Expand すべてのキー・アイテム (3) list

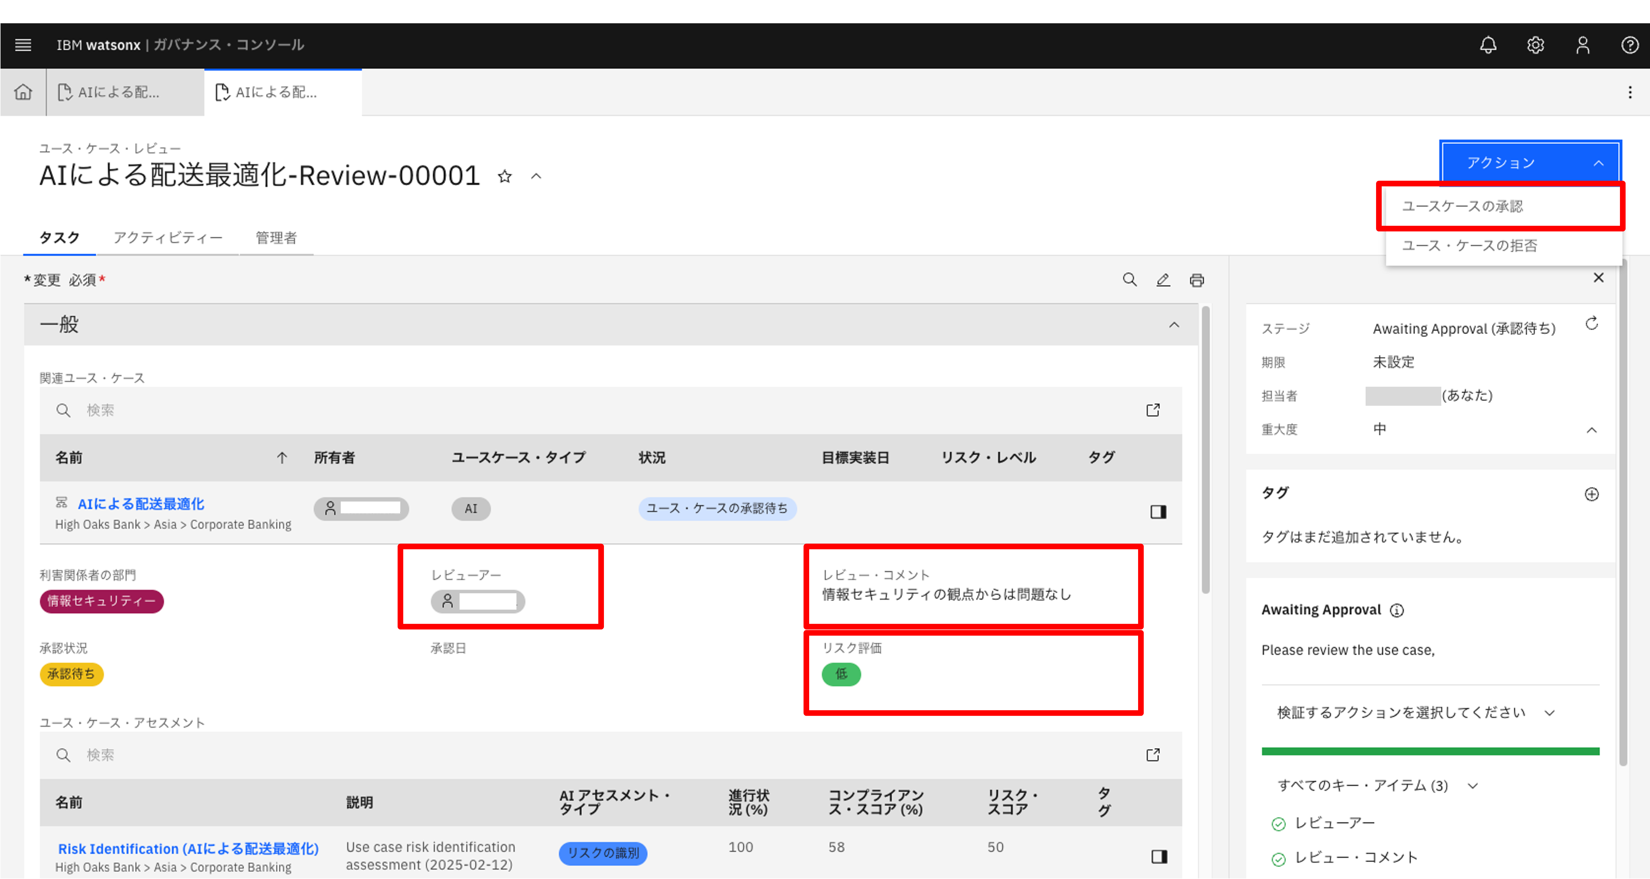pos(1377,786)
